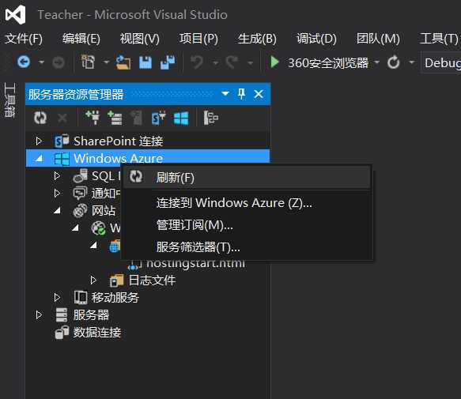Screen dimensions: 461x399
Task: Open the undo history dropdown arrow
Action: (216, 62)
